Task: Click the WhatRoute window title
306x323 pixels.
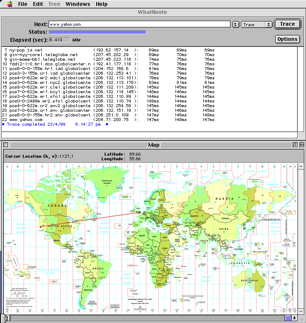Action: (x=152, y=12)
